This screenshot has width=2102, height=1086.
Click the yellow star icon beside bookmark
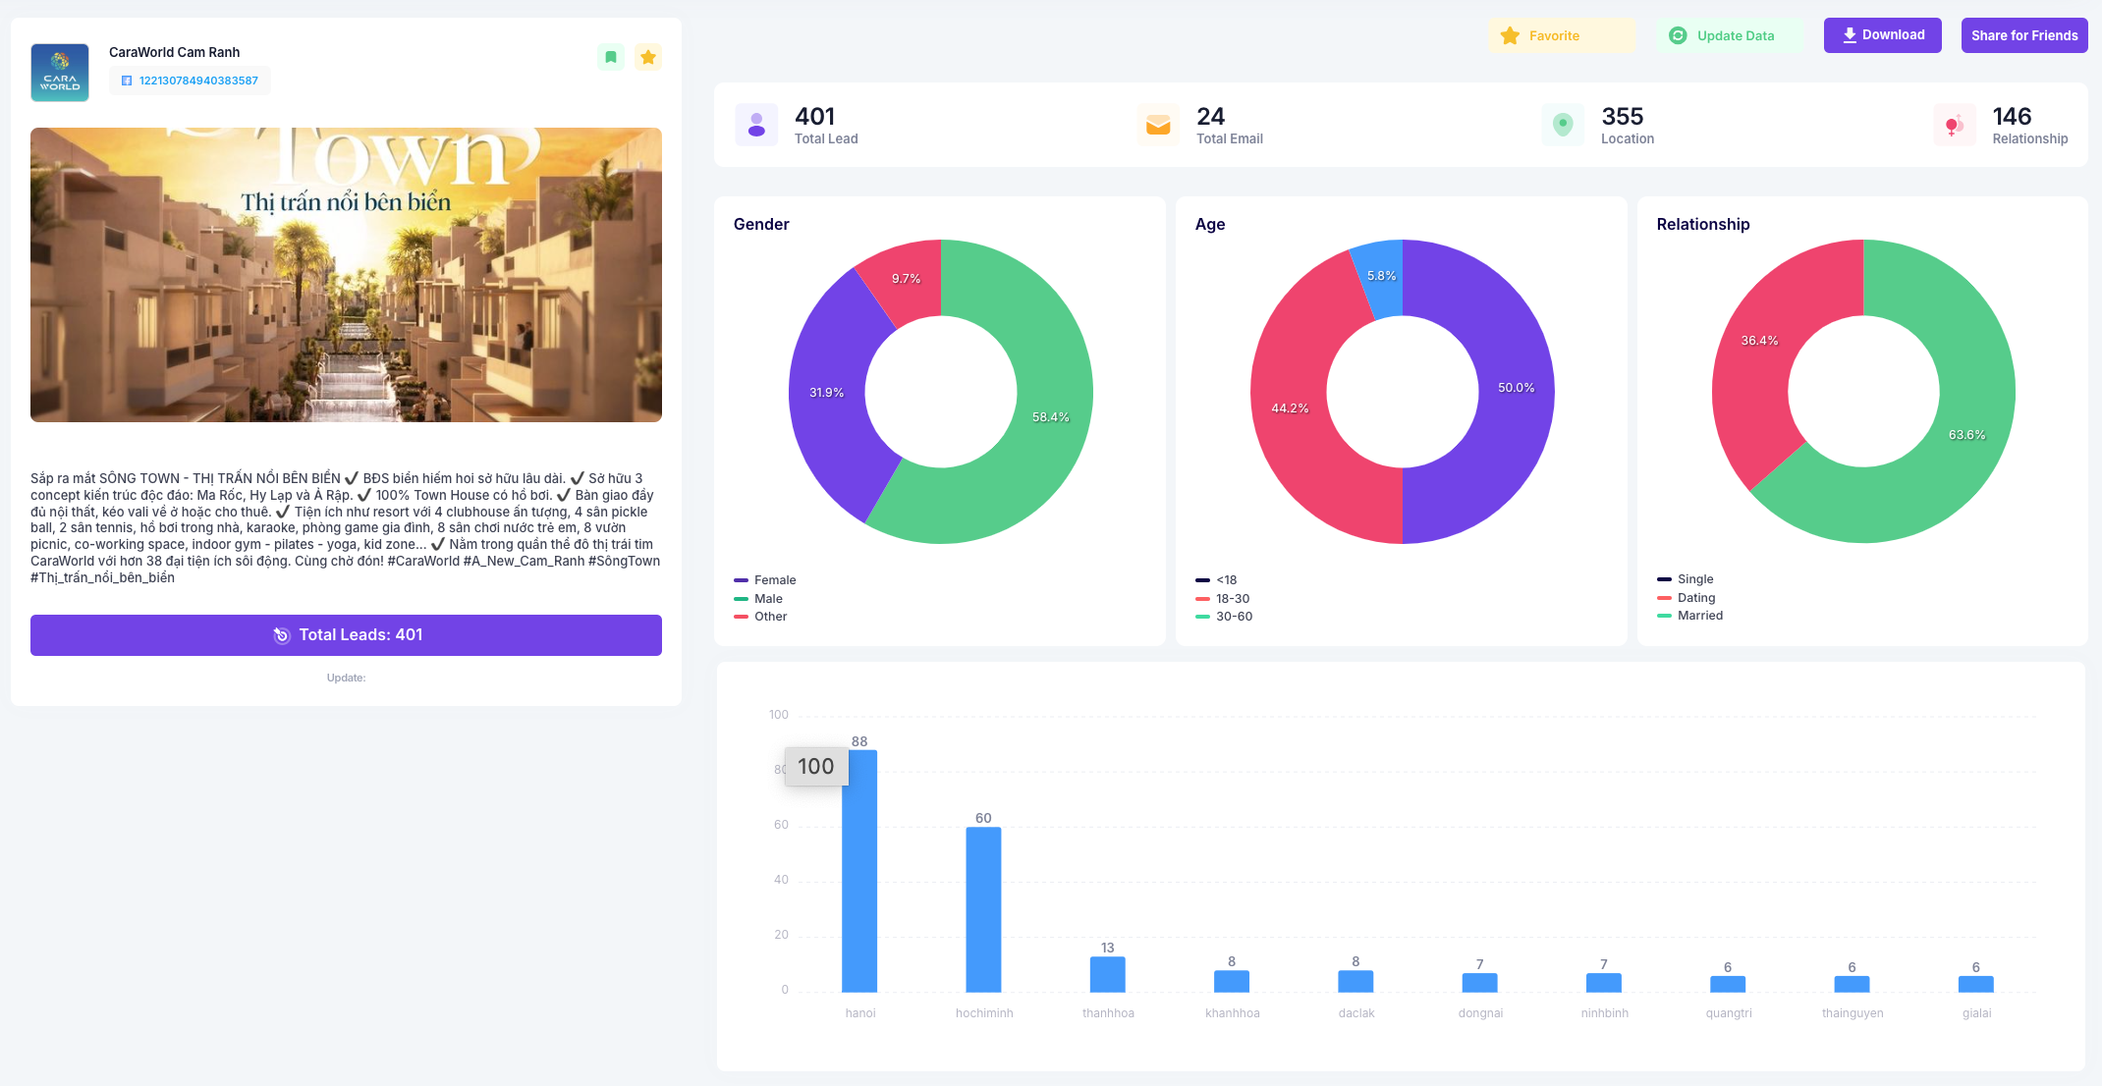pos(647,57)
